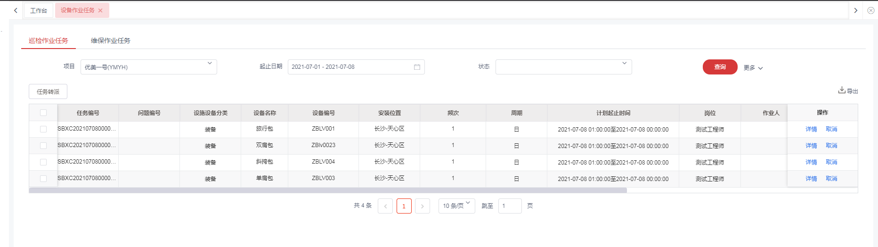Screen dimensions: 878x247
Task: Close the 设备作业任务 tab
Action: coord(100,10)
